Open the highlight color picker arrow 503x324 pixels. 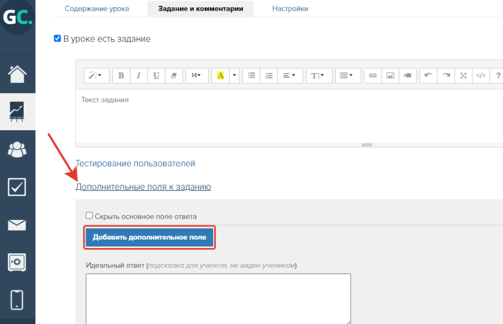point(235,76)
